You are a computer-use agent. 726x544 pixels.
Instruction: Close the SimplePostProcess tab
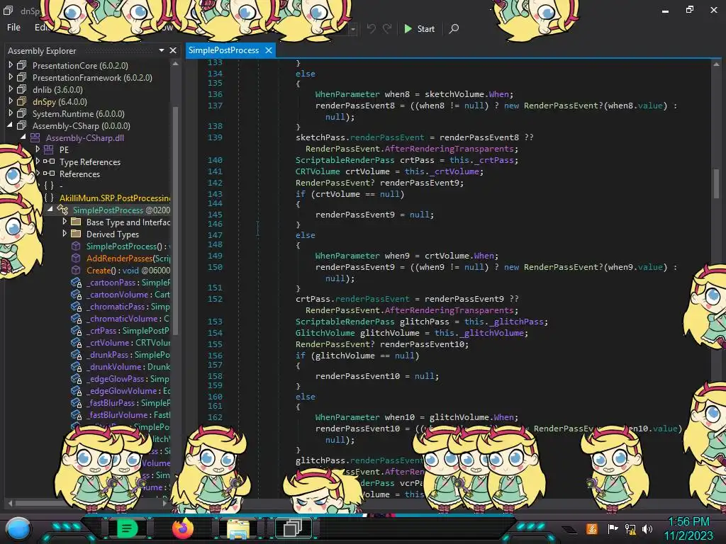click(269, 50)
